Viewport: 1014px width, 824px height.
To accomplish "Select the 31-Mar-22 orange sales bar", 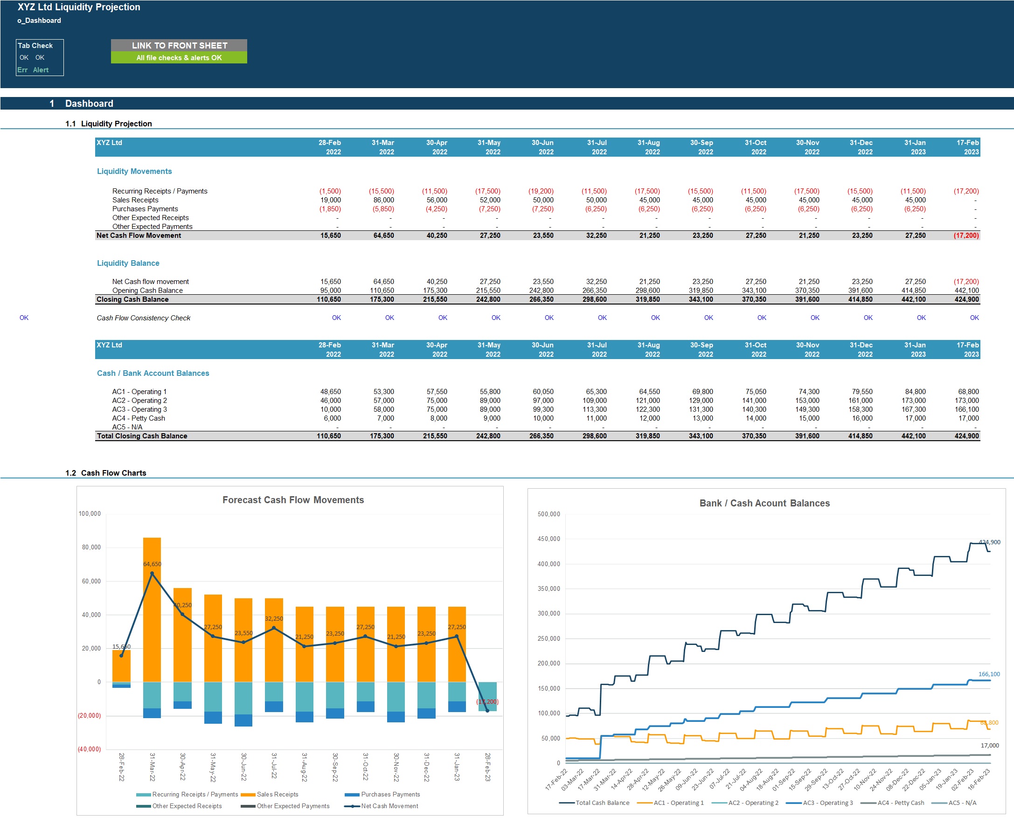I will 152,631.
